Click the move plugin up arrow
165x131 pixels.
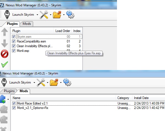pos(4,32)
